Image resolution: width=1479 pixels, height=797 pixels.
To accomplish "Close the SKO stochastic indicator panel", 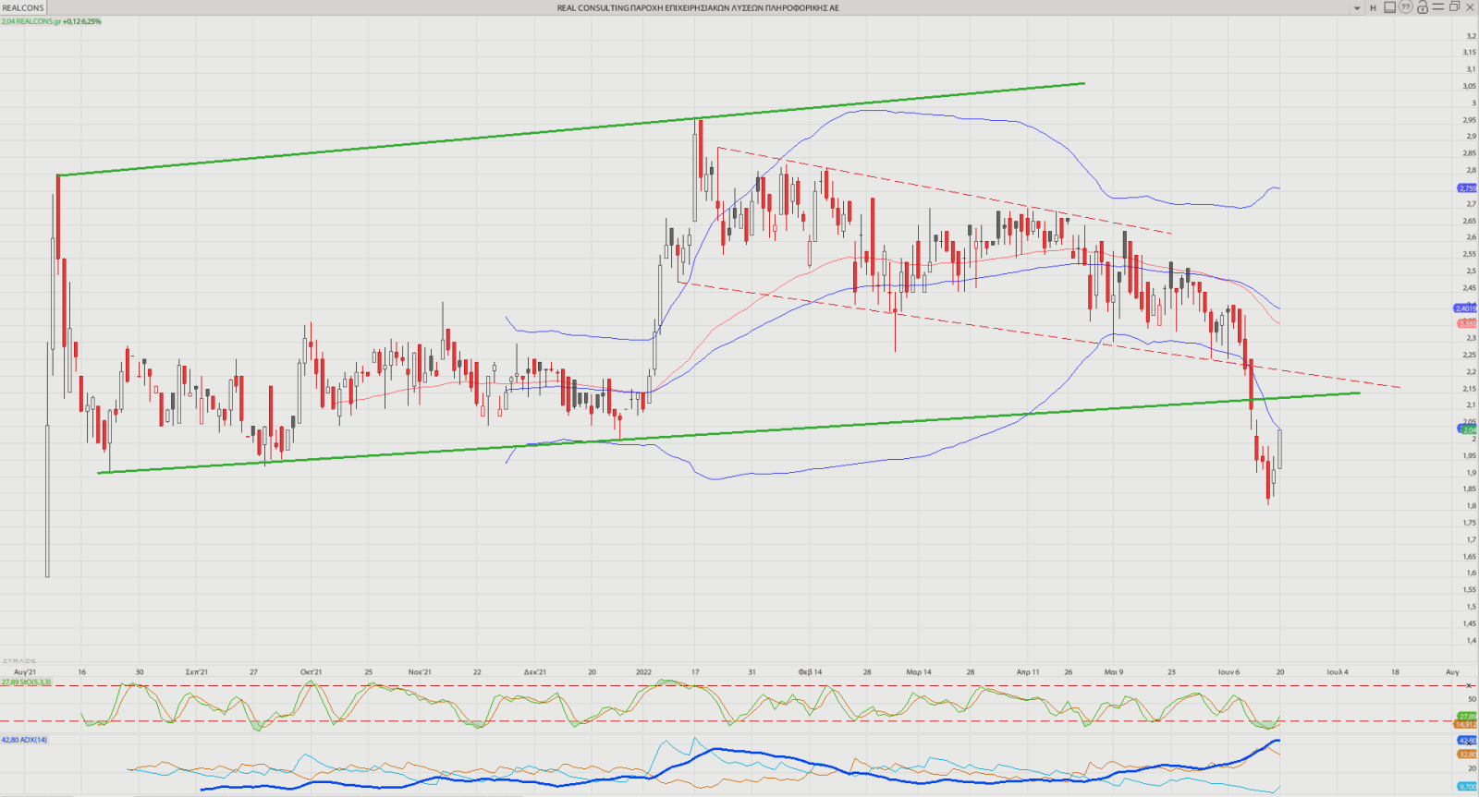I will tap(1469, 685).
